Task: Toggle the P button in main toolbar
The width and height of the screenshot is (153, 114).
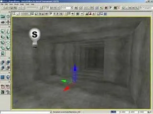Action: pyautogui.click(x=111, y=8)
